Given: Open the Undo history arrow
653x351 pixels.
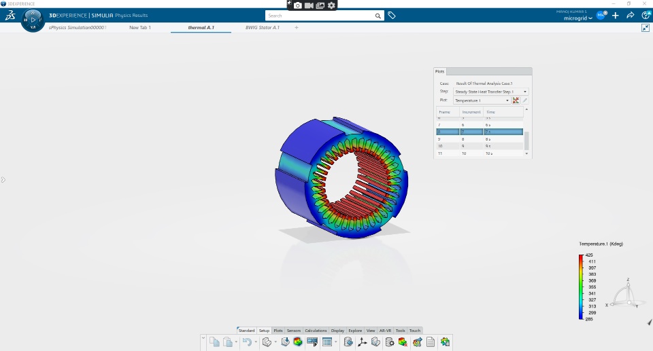Looking at the screenshot, I should (256, 342).
